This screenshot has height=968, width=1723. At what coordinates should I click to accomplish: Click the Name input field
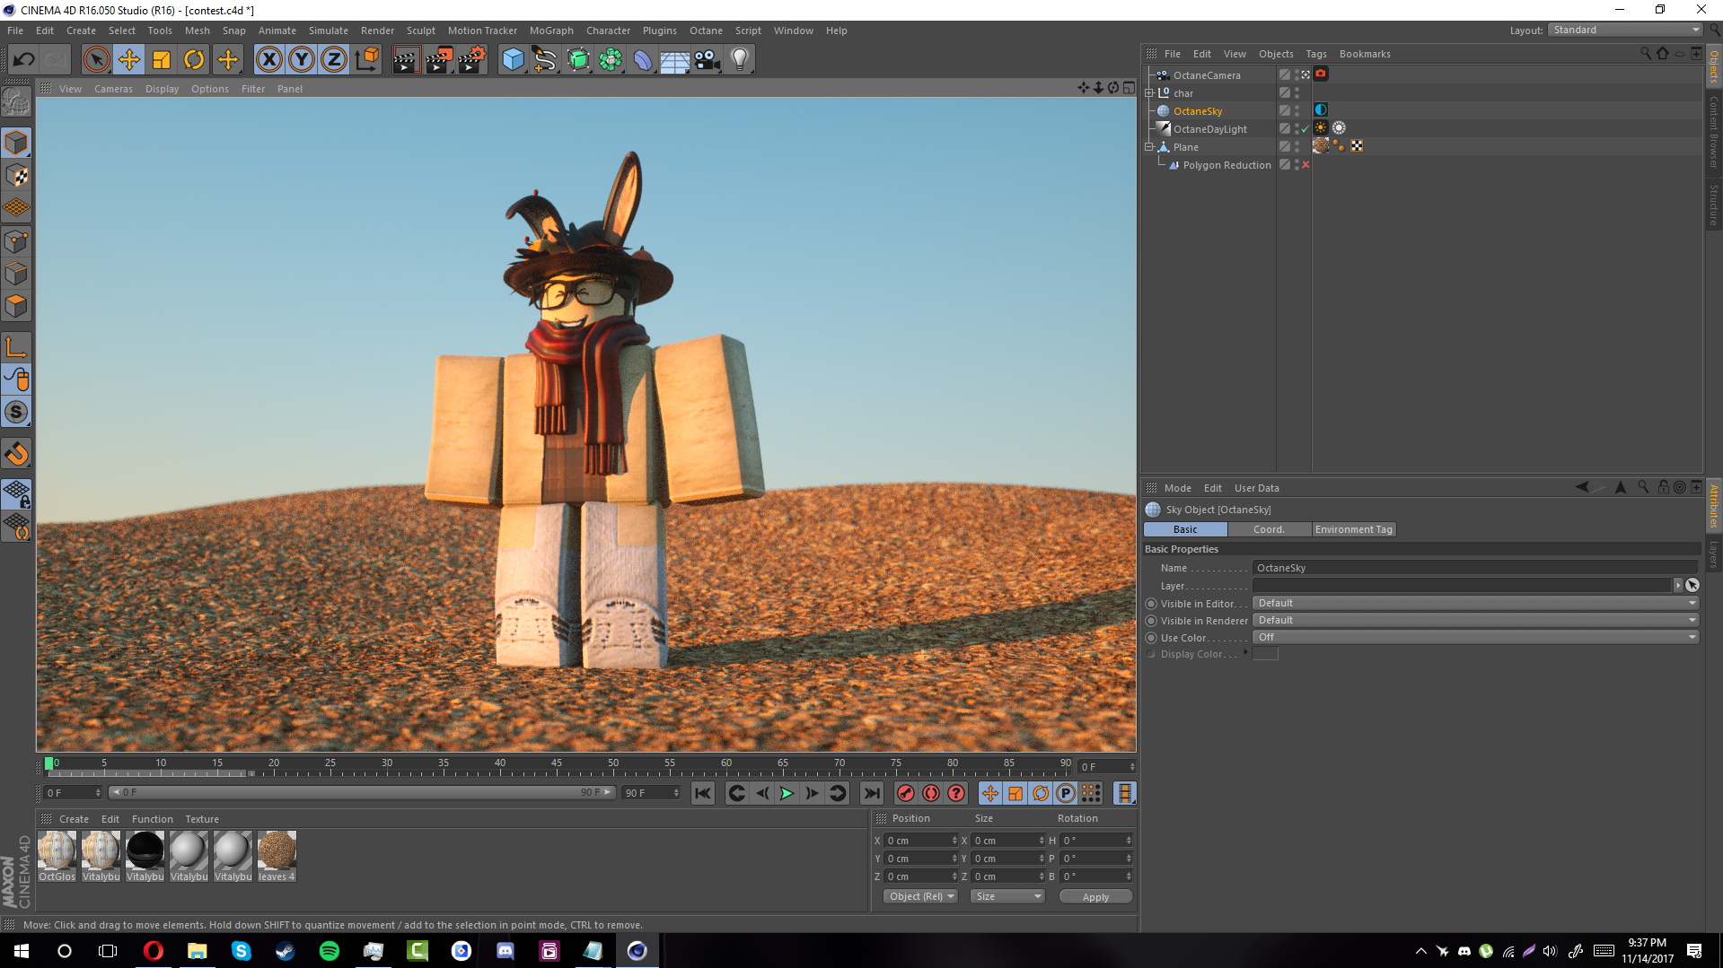pyautogui.click(x=1475, y=568)
